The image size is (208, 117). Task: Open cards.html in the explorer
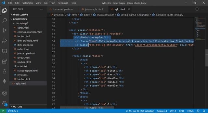(x=23, y=28)
